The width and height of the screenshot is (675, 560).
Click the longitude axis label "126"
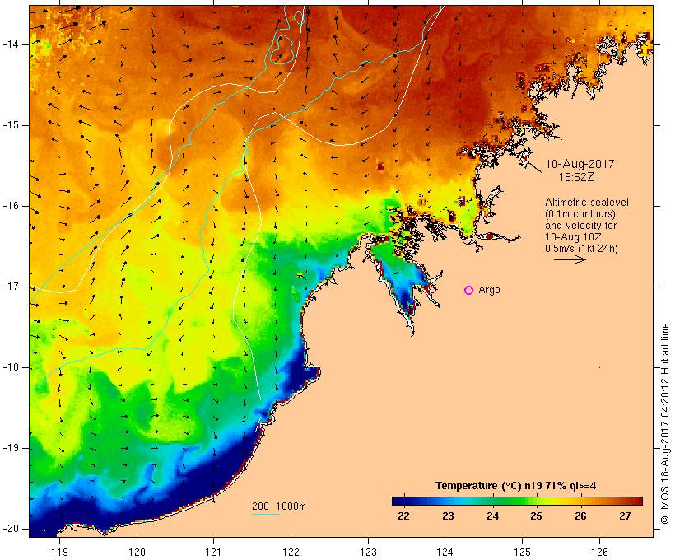tap(599, 552)
